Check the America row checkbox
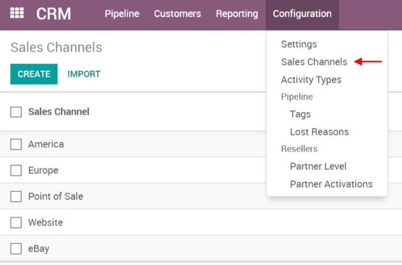The image size is (402, 265). [x=16, y=144]
